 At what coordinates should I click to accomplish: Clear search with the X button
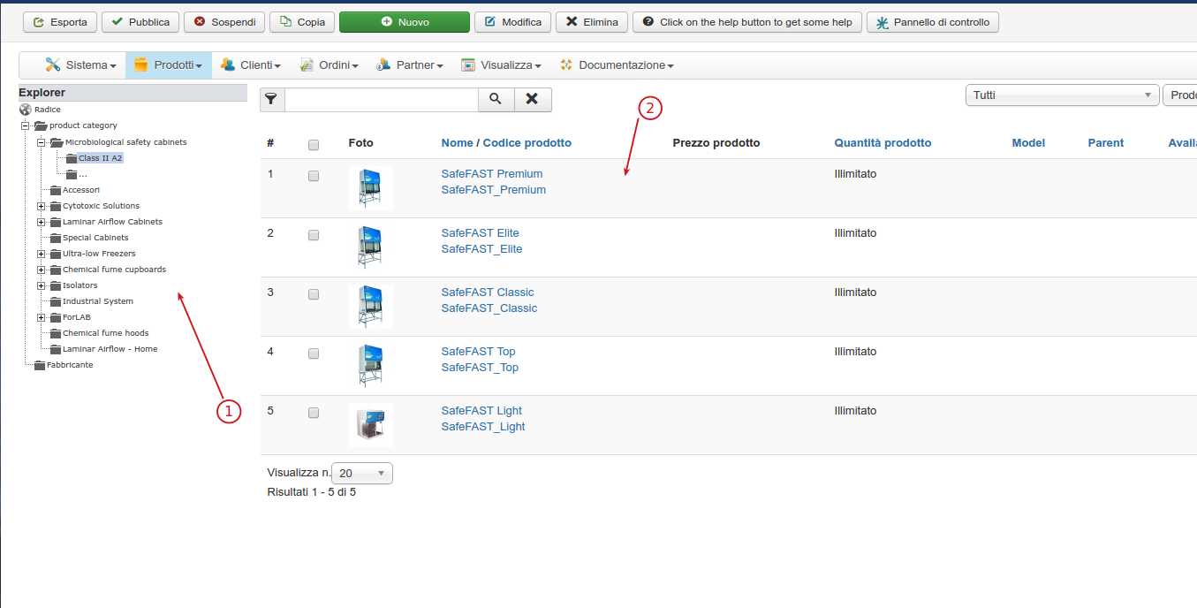pyautogui.click(x=532, y=100)
